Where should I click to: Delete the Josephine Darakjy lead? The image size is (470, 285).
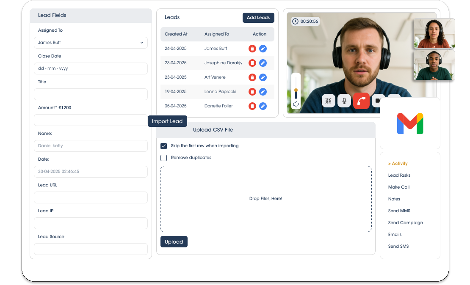[x=252, y=63]
